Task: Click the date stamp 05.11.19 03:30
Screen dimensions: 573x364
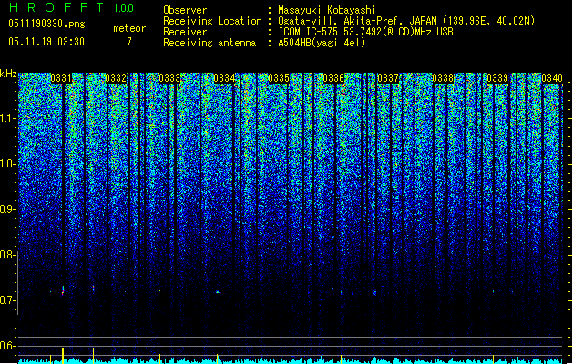Action: click(x=46, y=42)
